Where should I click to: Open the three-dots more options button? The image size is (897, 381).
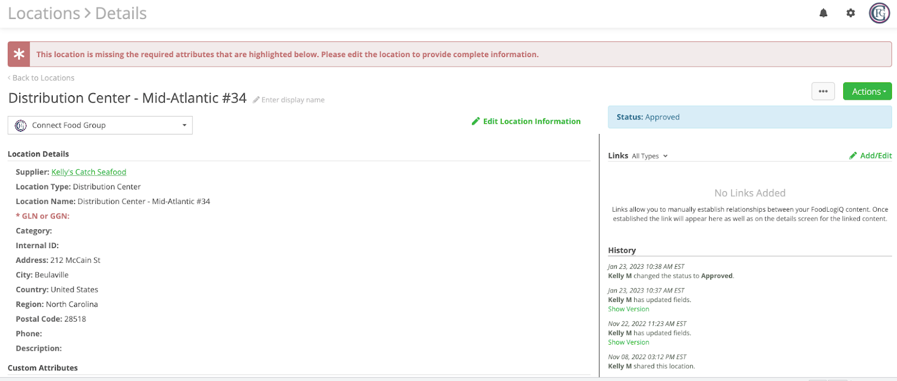(823, 91)
